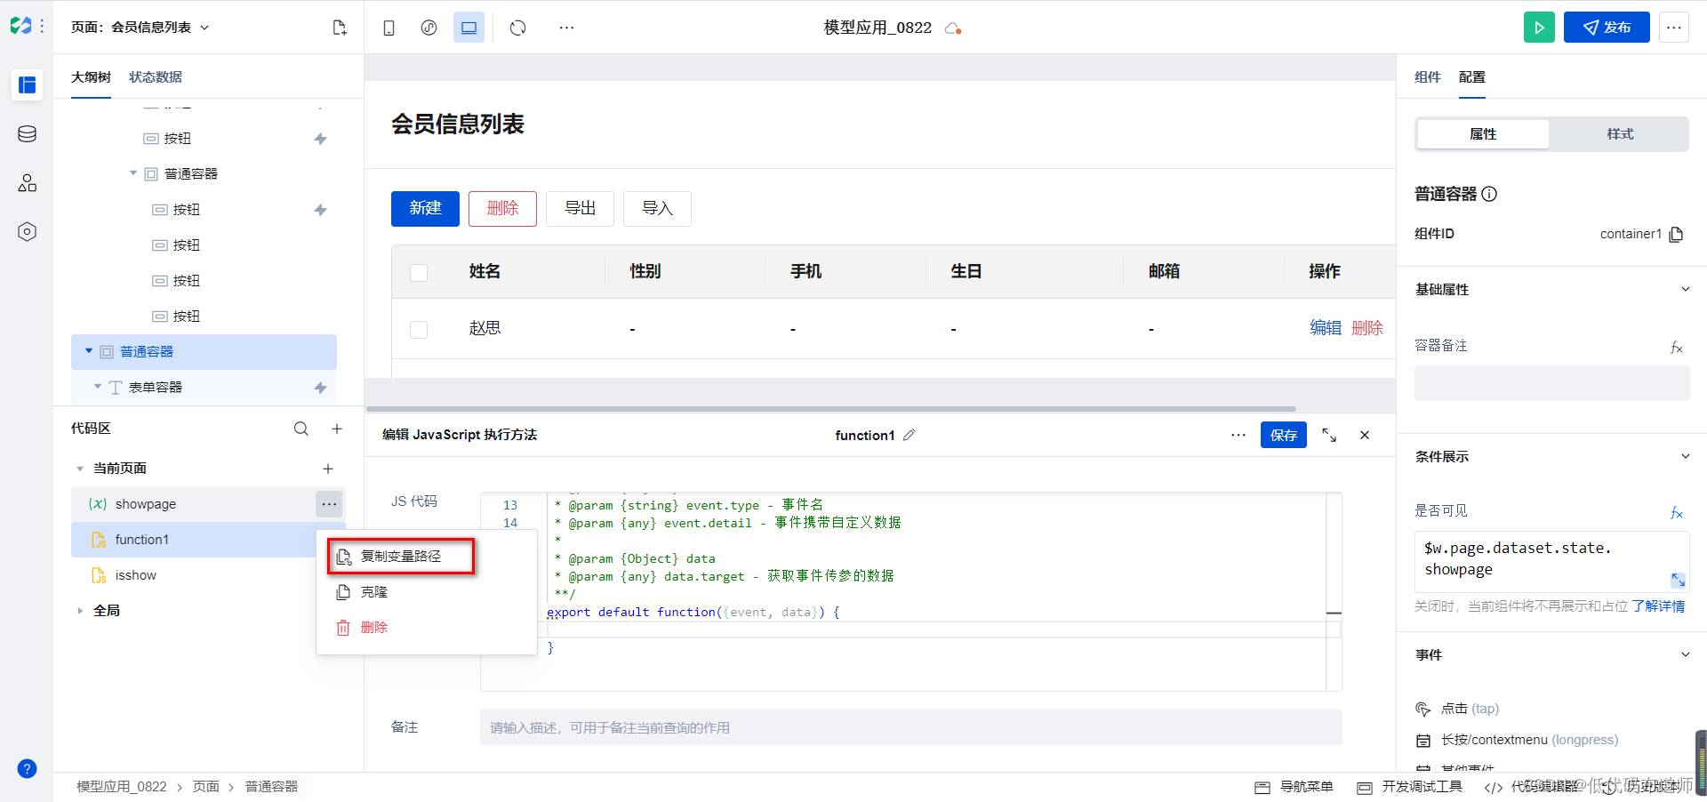Collapse the 事件 section
1707x802 pixels.
tap(1685, 654)
